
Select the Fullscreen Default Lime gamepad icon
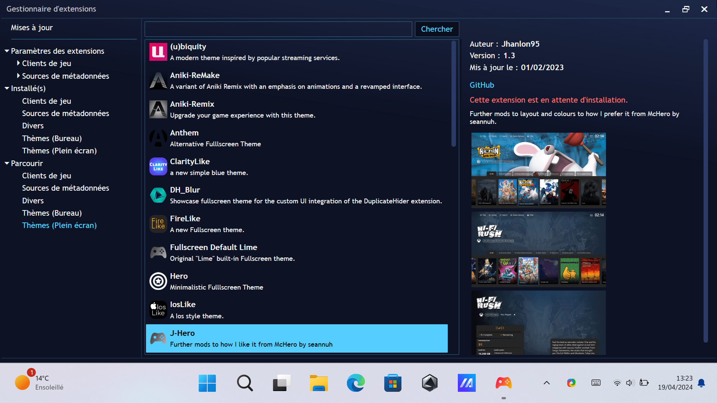point(158,253)
